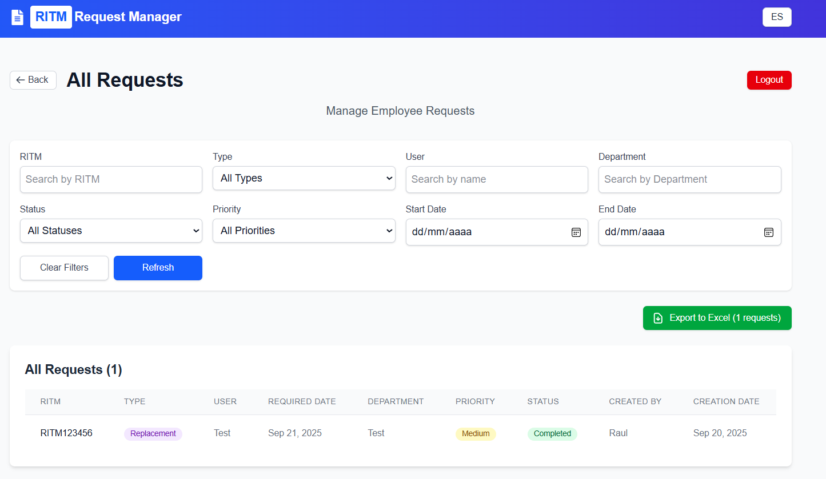Click the RITM logo badge
Screen dimensions: 826x479
[x=51, y=17]
